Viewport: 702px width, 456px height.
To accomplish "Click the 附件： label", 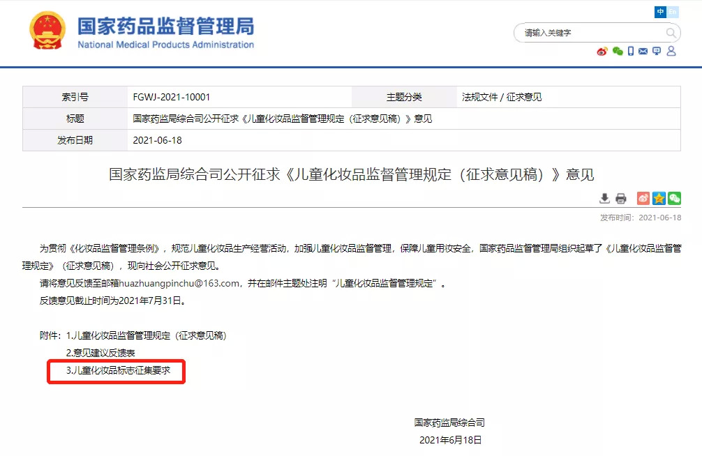I will click(x=50, y=335).
